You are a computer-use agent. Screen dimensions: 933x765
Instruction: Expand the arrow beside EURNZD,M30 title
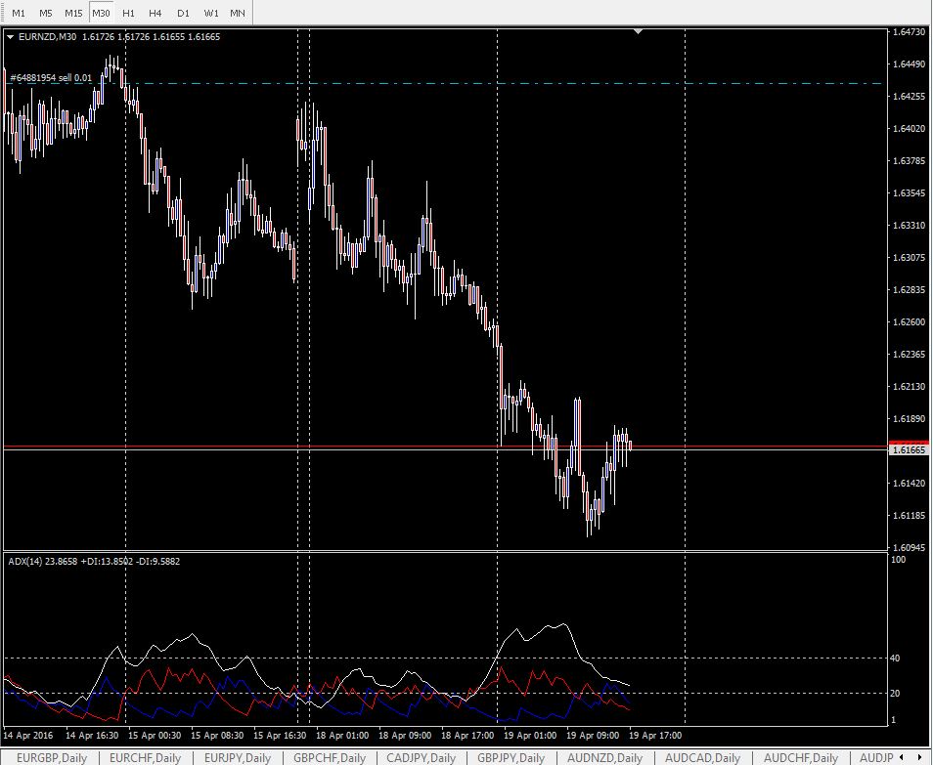click(x=10, y=37)
